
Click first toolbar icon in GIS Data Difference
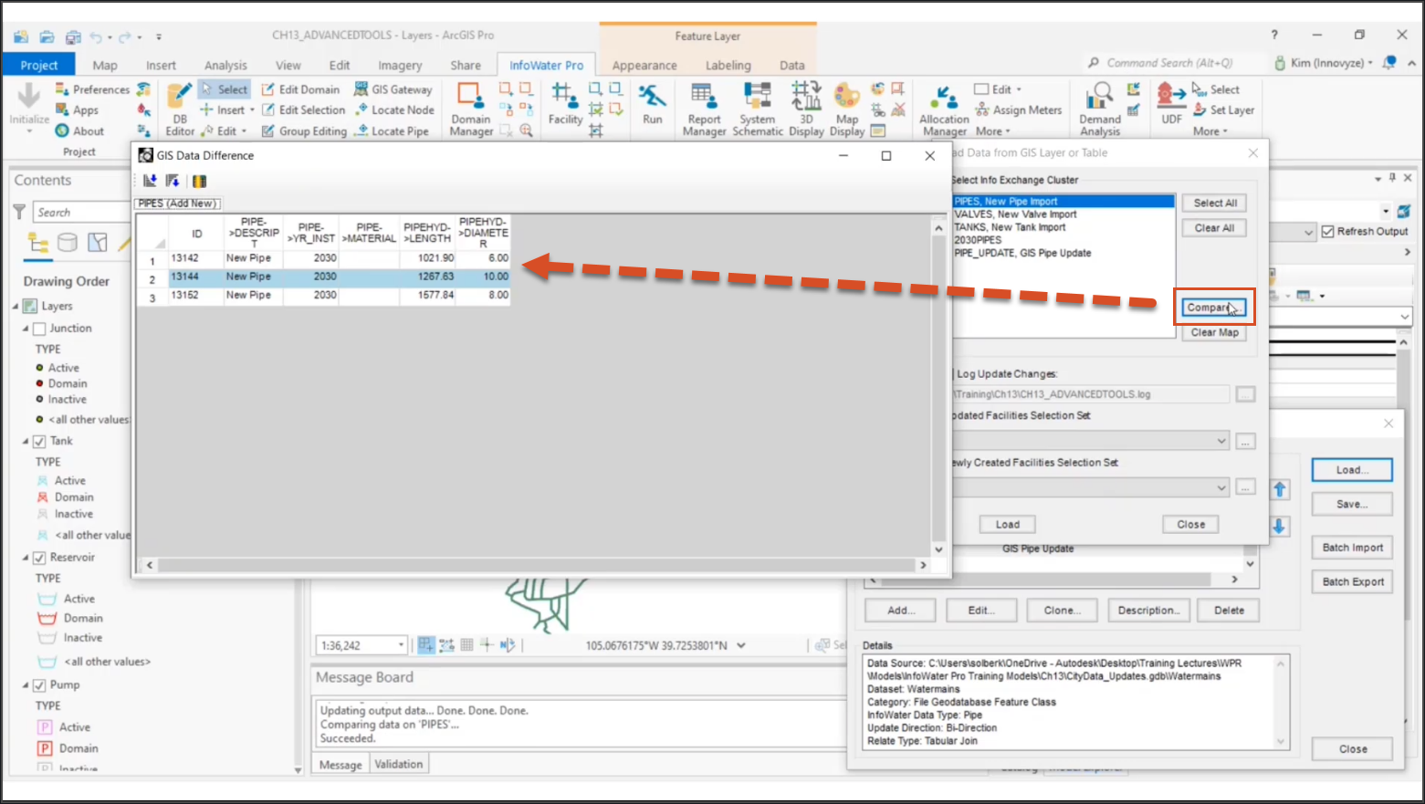coord(150,181)
